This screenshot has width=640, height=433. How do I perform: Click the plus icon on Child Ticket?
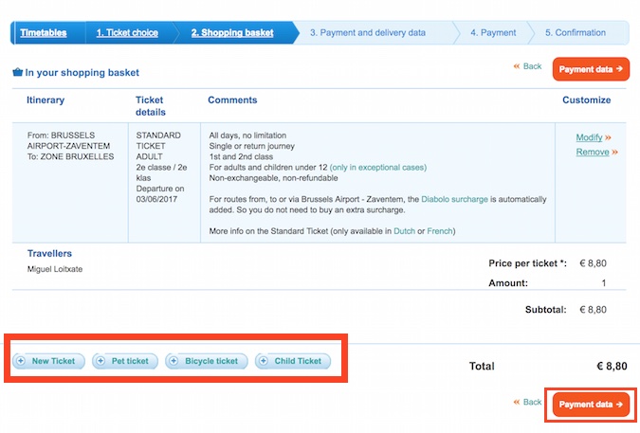264,361
